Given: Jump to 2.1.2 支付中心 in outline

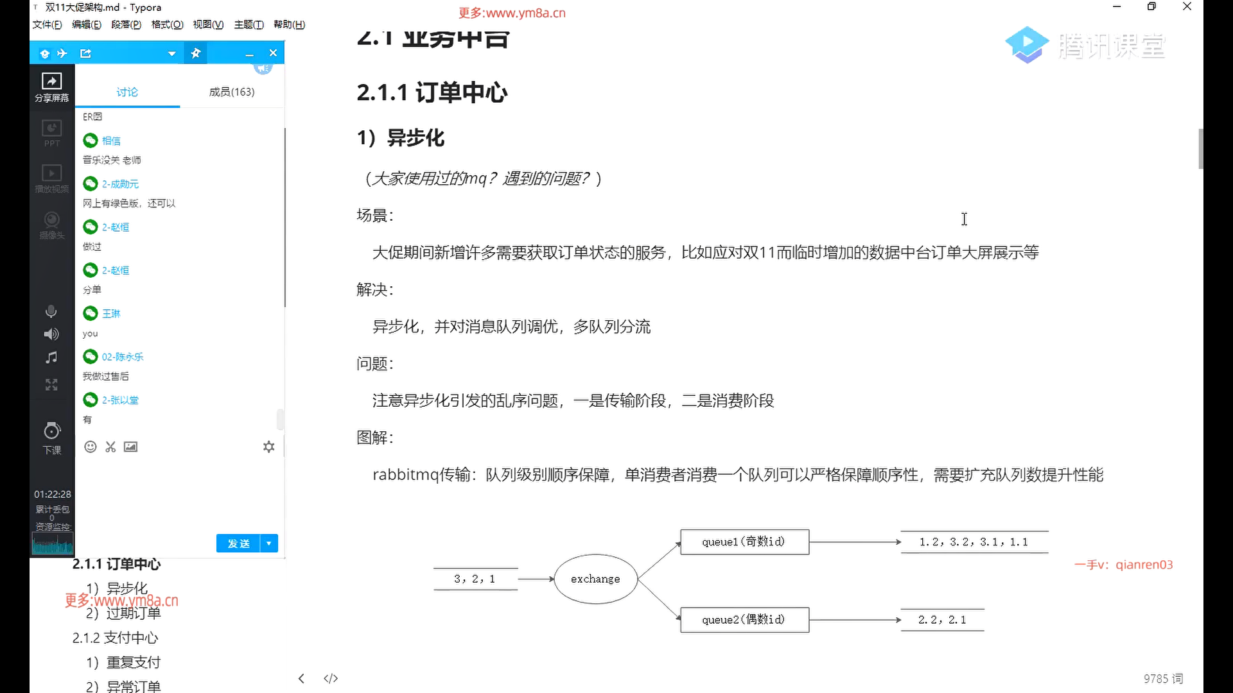Looking at the screenshot, I should (115, 638).
